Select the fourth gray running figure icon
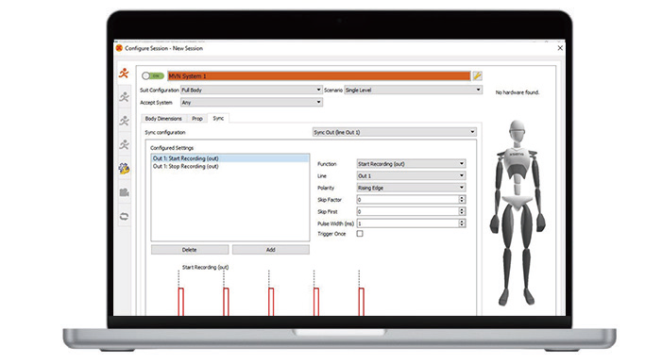 [x=124, y=144]
